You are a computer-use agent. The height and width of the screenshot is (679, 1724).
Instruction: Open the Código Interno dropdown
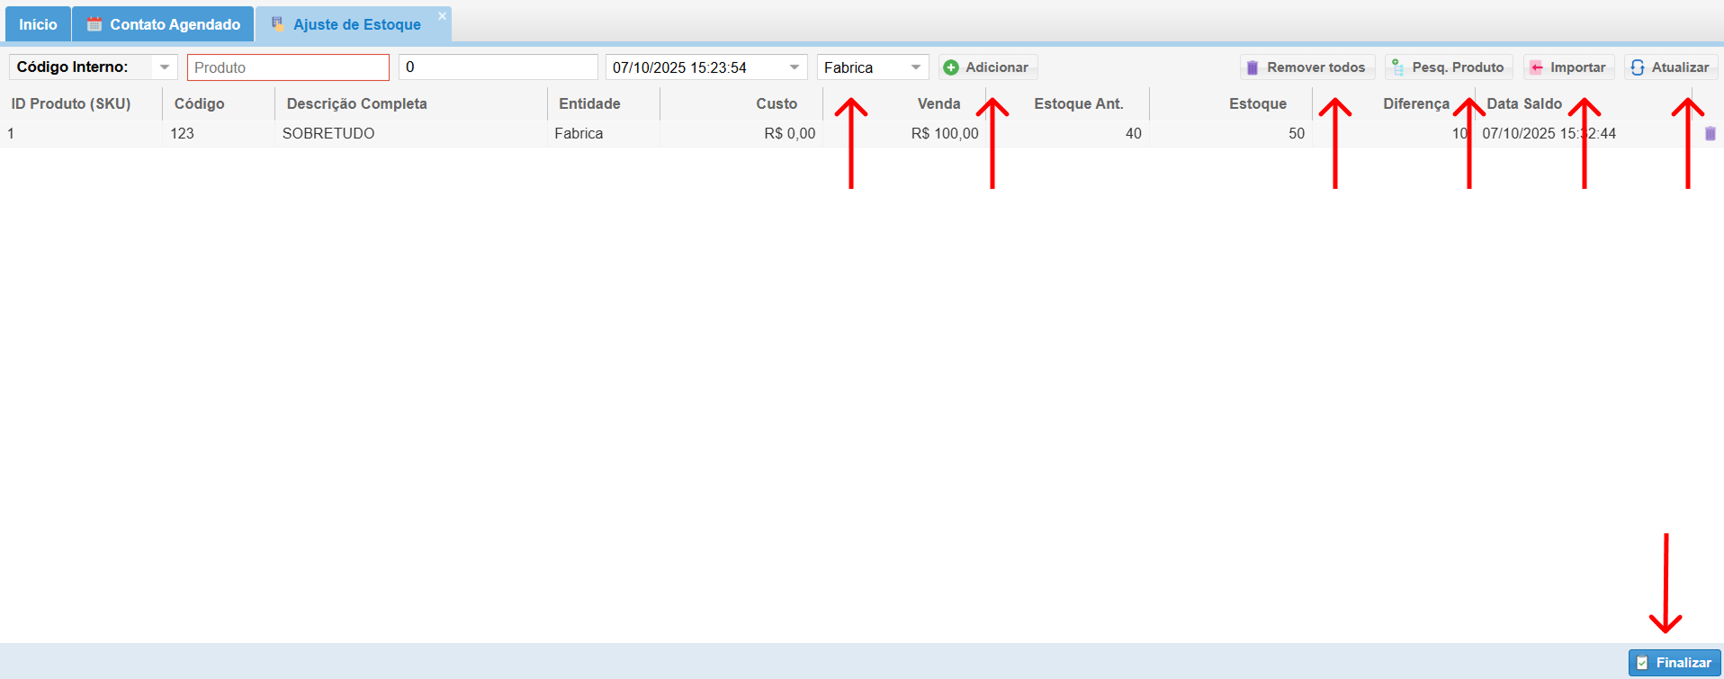pos(165,67)
